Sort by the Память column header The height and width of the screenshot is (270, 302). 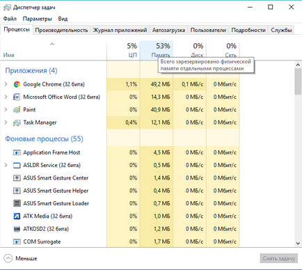click(x=157, y=51)
